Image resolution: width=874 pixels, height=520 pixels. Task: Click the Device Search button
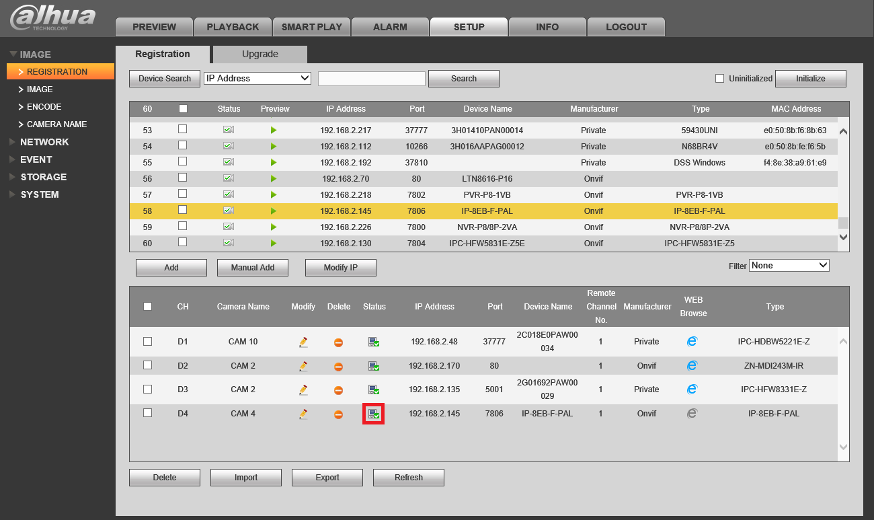[x=165, y=79]
